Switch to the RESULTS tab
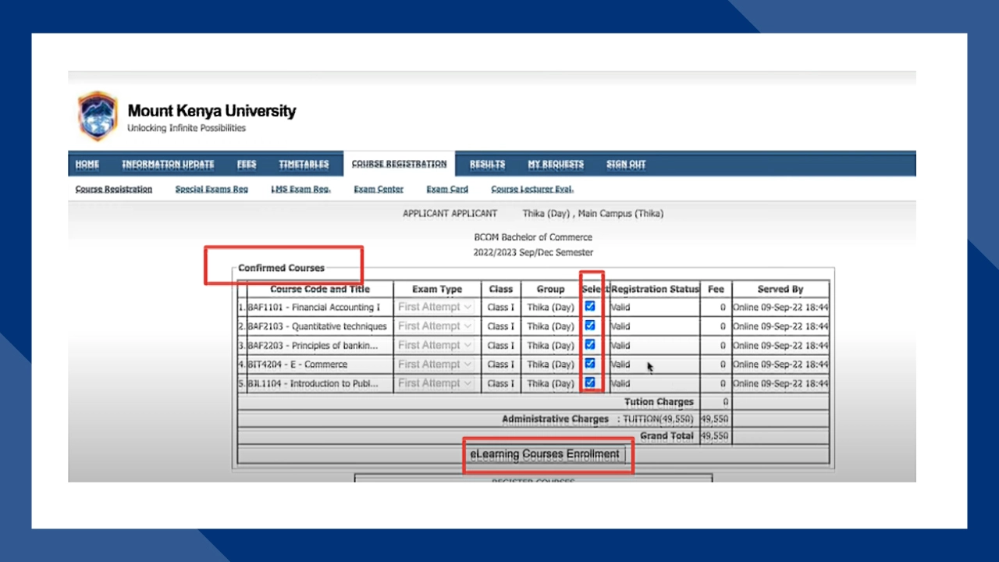The image size is (999, 562). [487, 164]
